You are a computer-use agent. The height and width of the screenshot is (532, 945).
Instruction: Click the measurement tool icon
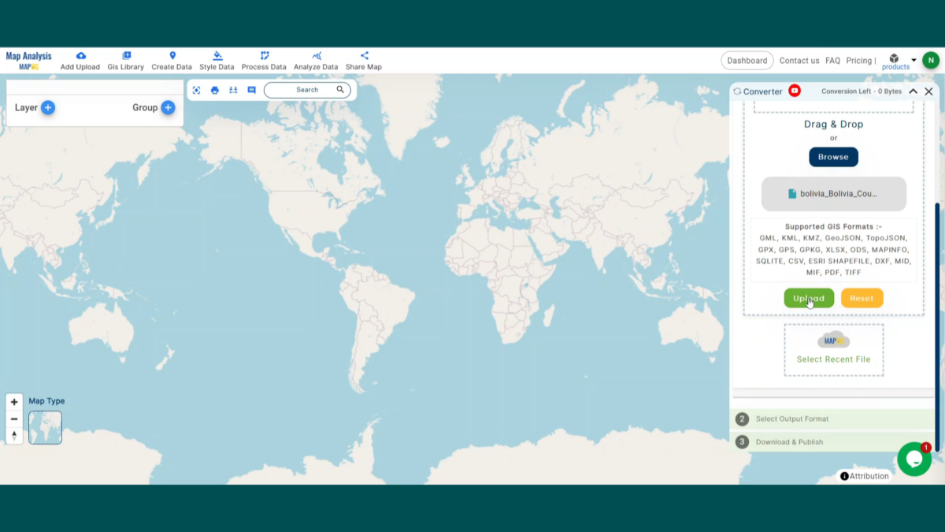pyautogui.click(x=233, y=90)
